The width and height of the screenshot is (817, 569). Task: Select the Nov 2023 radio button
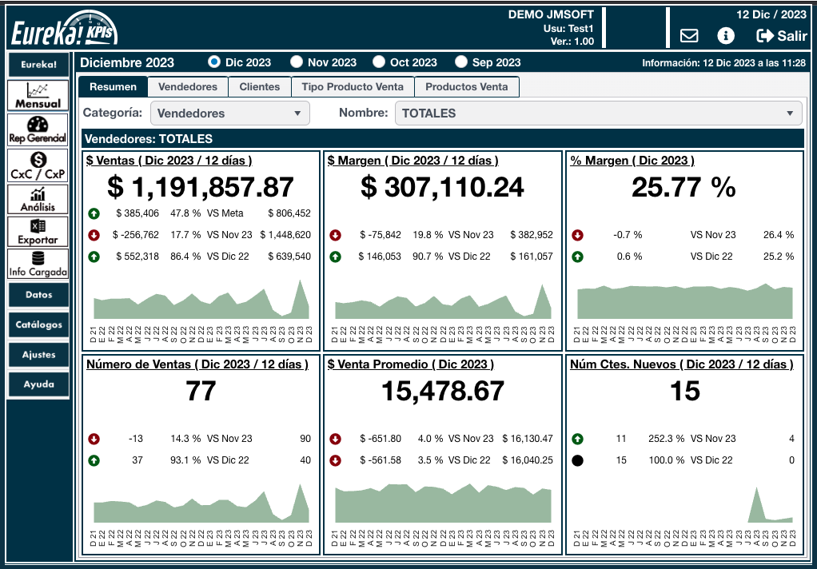tap(297, 62)
